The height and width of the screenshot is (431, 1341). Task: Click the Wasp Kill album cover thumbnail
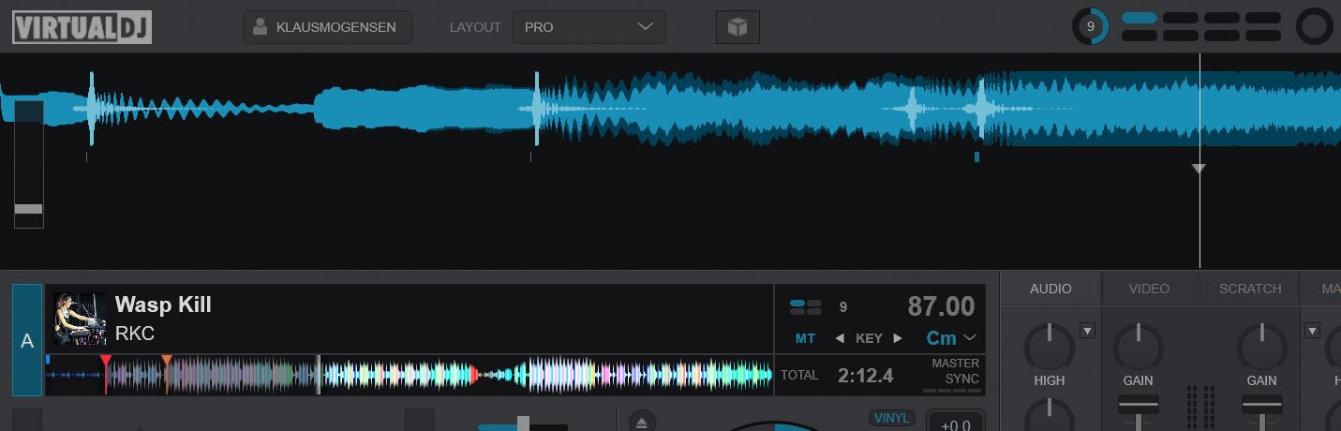point(80,319)
